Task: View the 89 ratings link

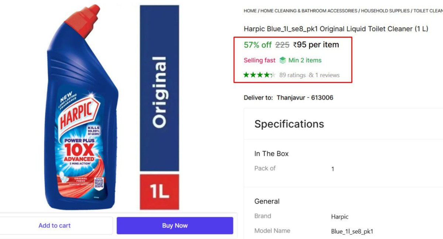Action: [x=292, y=75]
